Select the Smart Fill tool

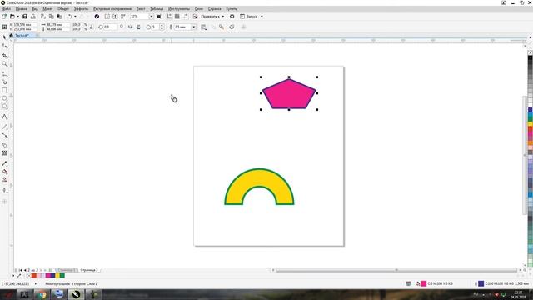(x=5, y=180)
